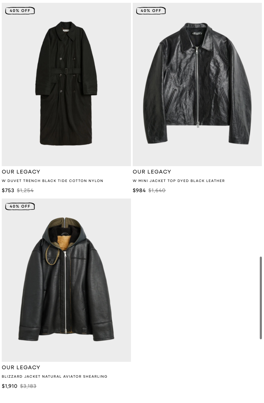The width and height of the screenshot is (264, 403).
Task: Select W Duvet Trench Black Tide Cotton Nylon title
Action: 52,181
